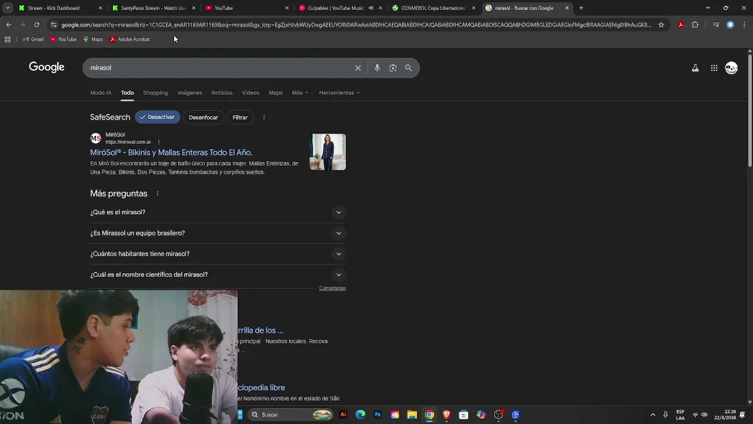Select the Videos search tab
753x424 pixels.
(251, 92)
